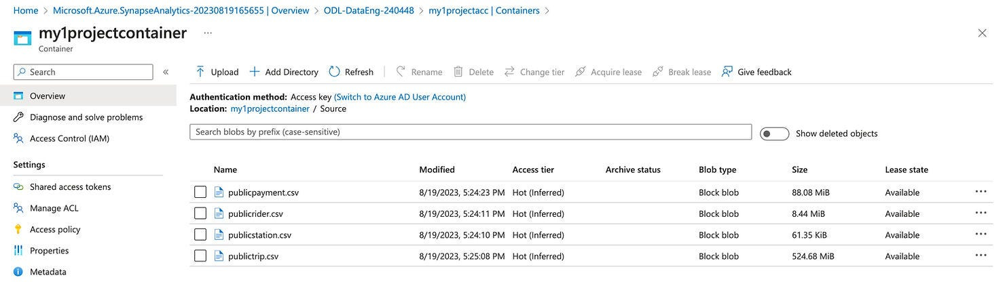
Task: Click the Change tier arrows icon
Action: tap(509, 72)
